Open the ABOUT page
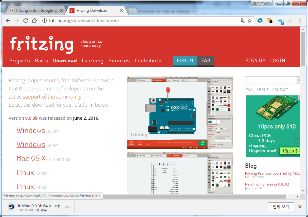This screenshot has height=217, width=308. pyautogui.click(x=262, y=90)
